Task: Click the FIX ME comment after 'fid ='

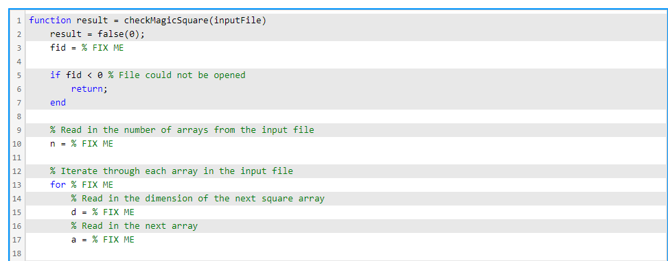Action: point(103,48)
